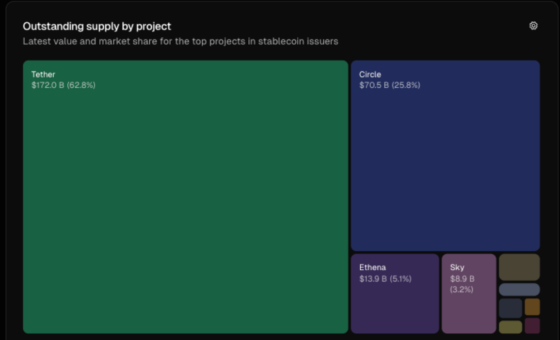Click the '$13.9 B (5.1%)' value text
The height and width of the screenshot is (340, 560).
point(385,278)
